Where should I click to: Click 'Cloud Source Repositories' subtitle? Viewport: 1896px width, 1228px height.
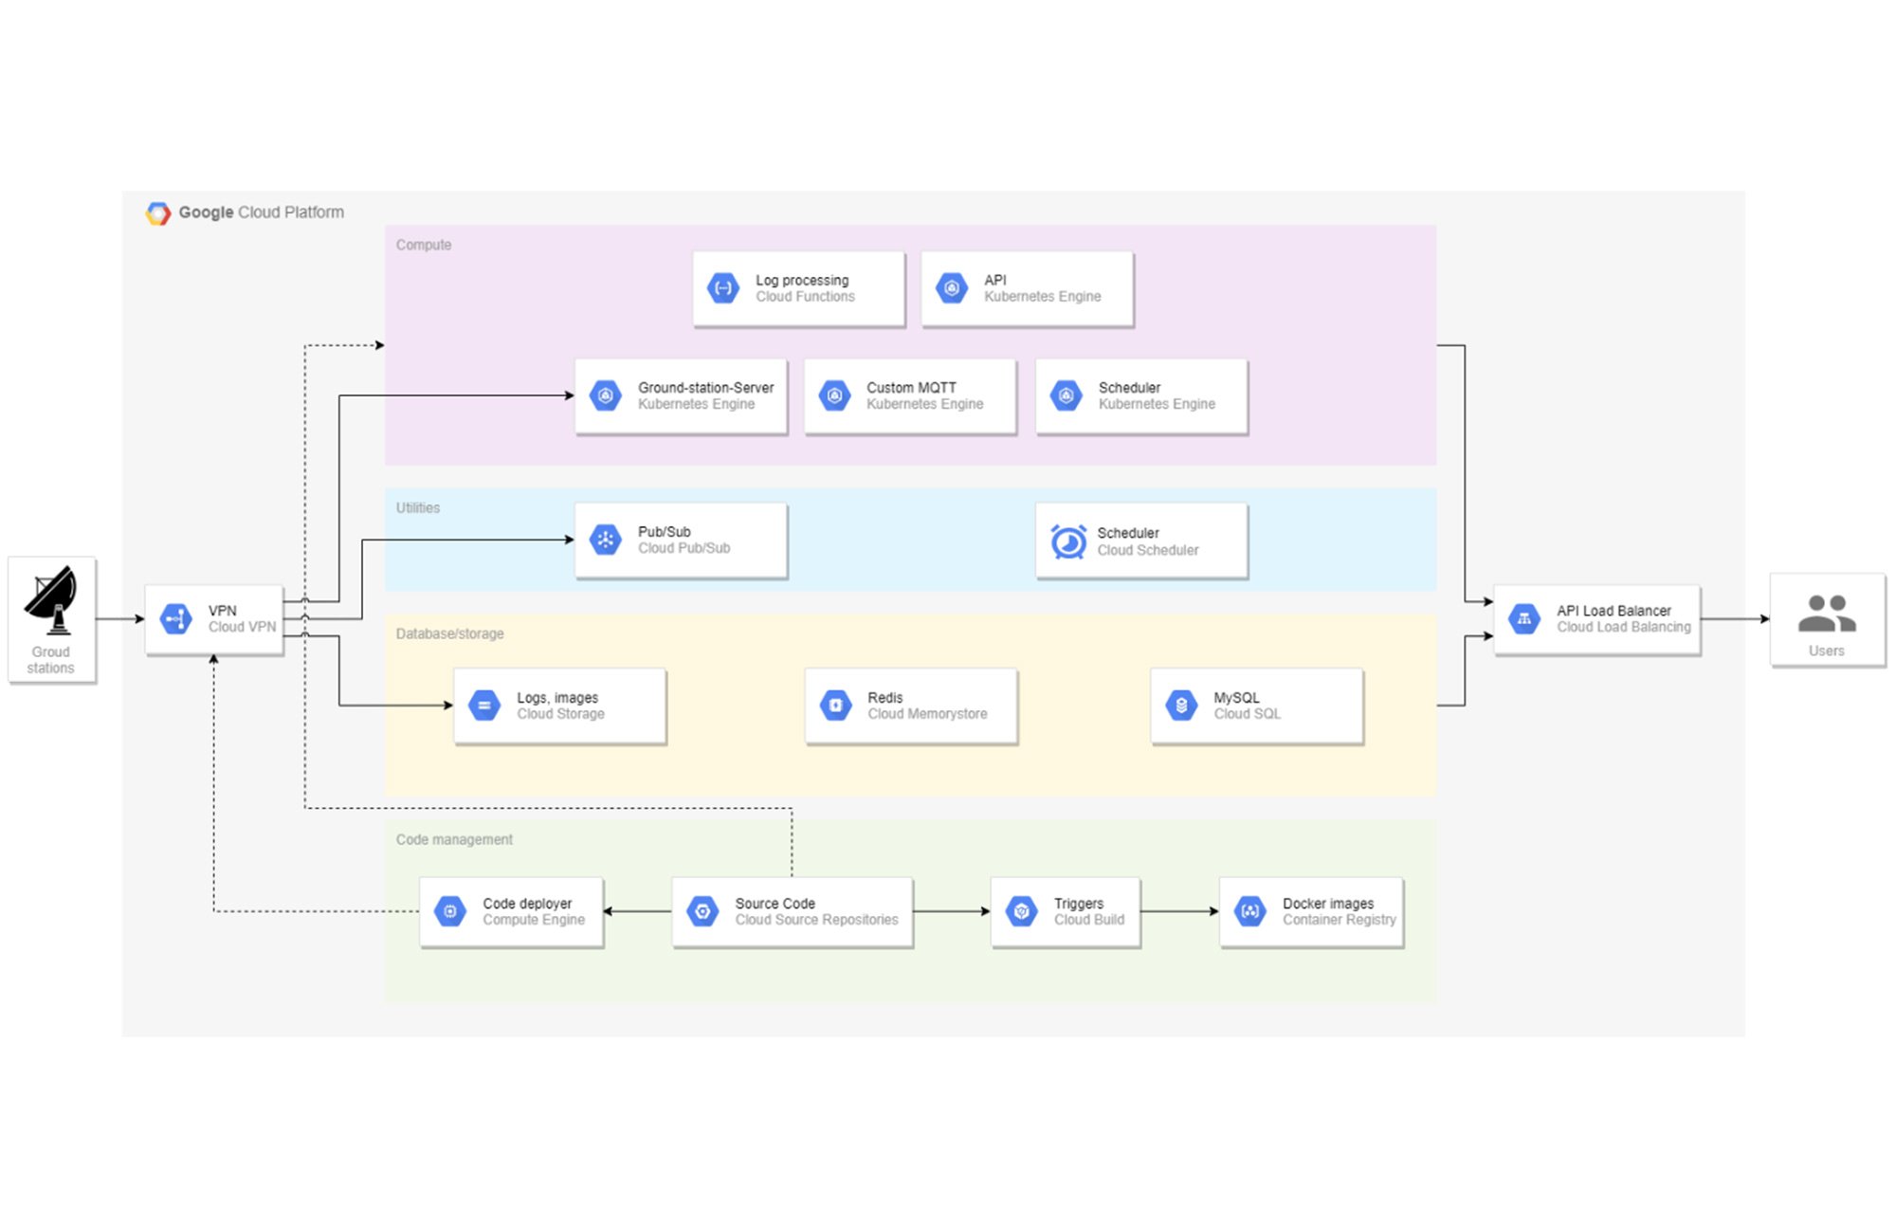tap(816, 920)
